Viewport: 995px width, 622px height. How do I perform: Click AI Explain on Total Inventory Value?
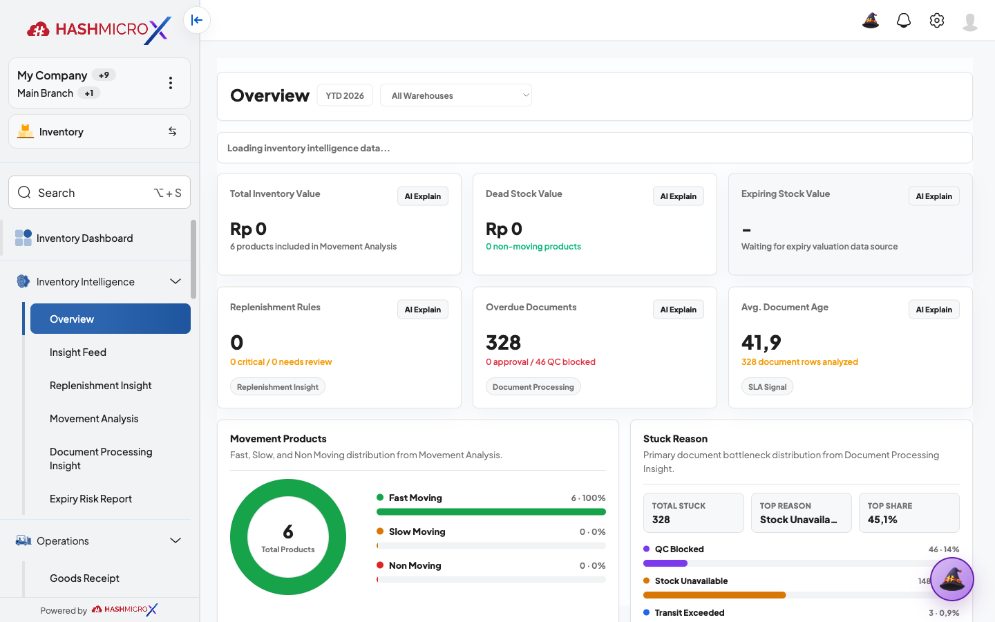tap(423, 196)
